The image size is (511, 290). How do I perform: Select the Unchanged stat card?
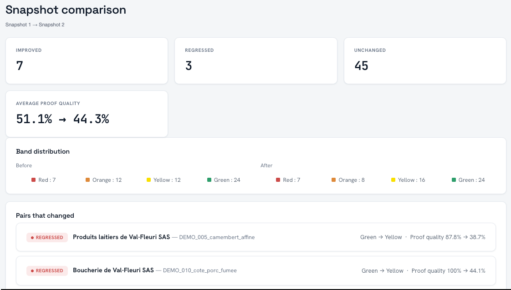coord(425,61)
